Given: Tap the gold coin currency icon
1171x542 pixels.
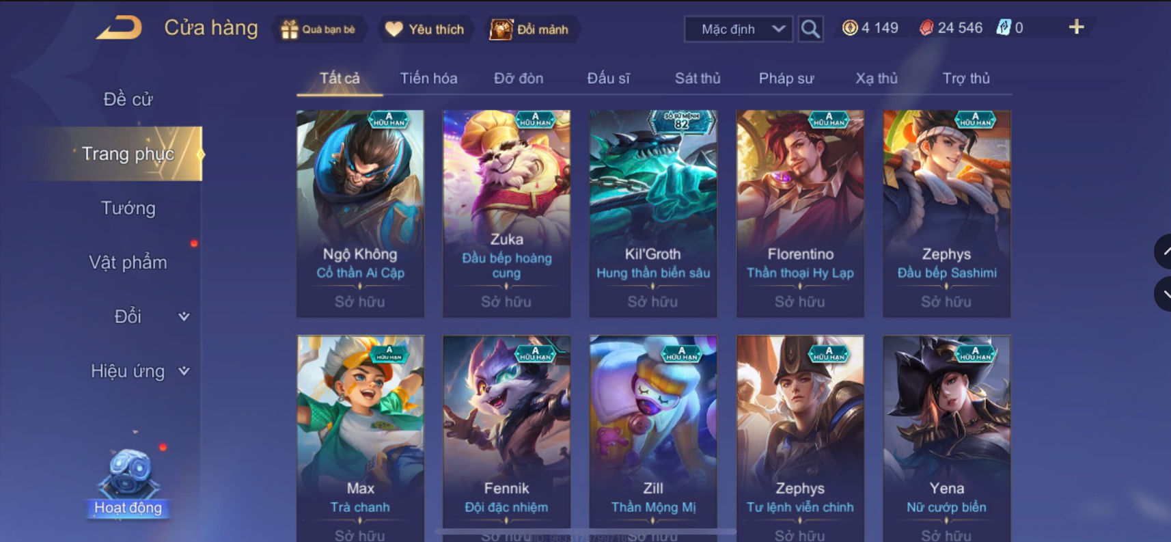Looking at the screenshot, I should coord(849,28).
